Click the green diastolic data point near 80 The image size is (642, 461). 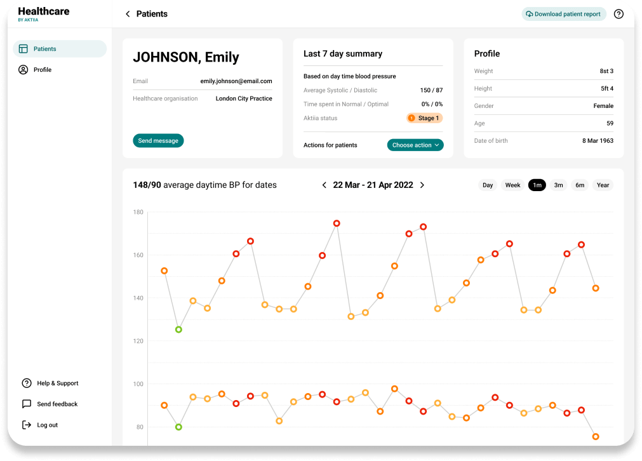(x=178, y=427)
